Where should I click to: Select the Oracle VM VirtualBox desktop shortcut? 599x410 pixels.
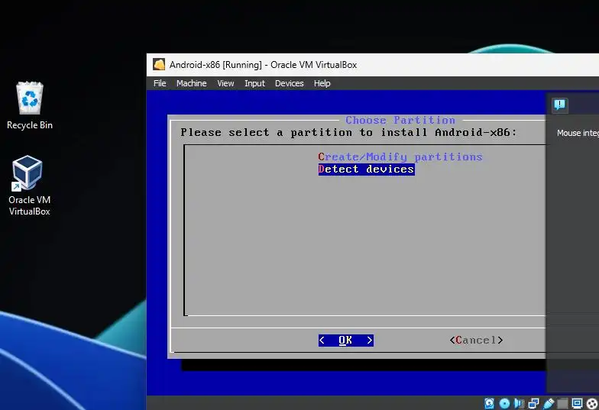pos(29,186)
